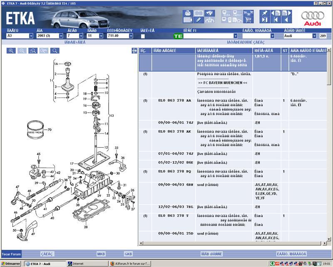
Task: Click the document-and-car icon below DEPOT
Action: [x=237, y=20]
